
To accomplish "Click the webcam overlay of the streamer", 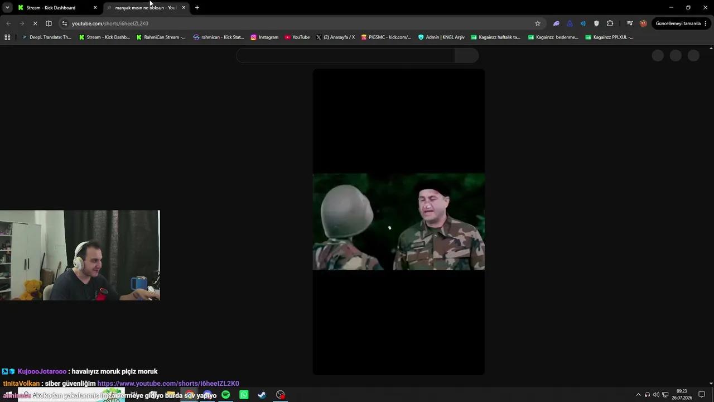I will coord(80,255).
